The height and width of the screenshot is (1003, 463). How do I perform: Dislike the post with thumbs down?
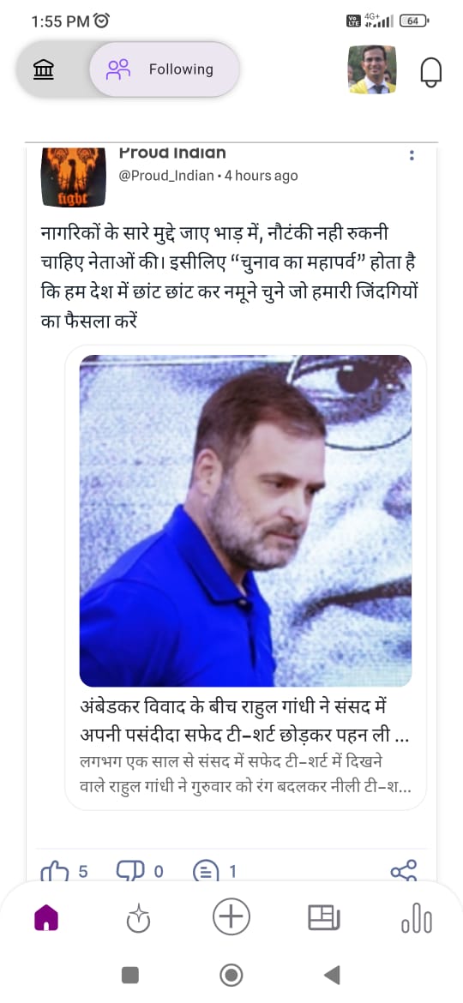point(129,871)
